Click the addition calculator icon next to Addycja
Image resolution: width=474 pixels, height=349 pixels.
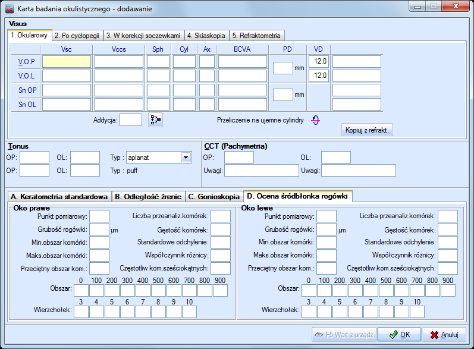coord(155,120)
